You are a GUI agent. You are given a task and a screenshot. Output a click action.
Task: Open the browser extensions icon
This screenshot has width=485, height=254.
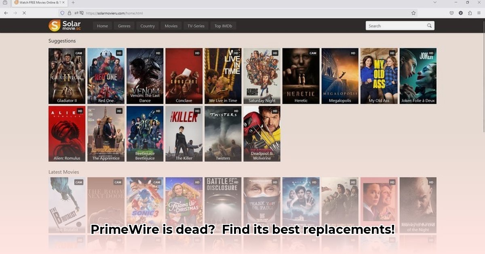click(x=470, y=13)
